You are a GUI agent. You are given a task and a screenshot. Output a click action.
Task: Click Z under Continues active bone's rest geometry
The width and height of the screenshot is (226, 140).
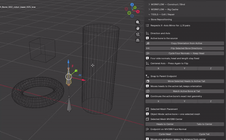click(211, 101)
